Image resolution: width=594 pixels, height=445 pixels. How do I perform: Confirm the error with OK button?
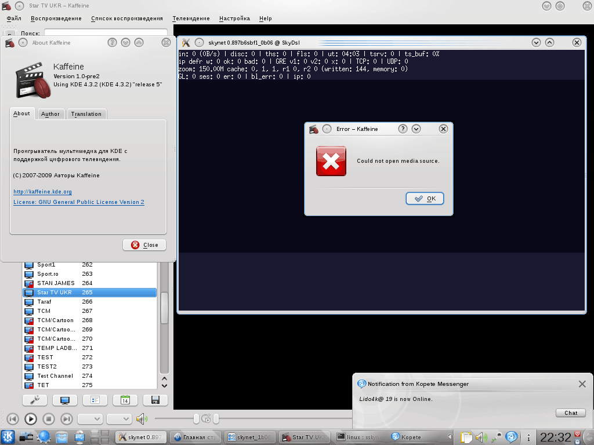click(425, 199)
